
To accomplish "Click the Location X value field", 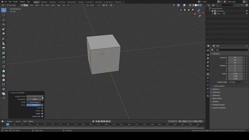I will click(x=235, y=58).
